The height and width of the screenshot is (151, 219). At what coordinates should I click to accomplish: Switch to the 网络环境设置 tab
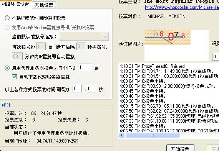click(x=15, y=4)
